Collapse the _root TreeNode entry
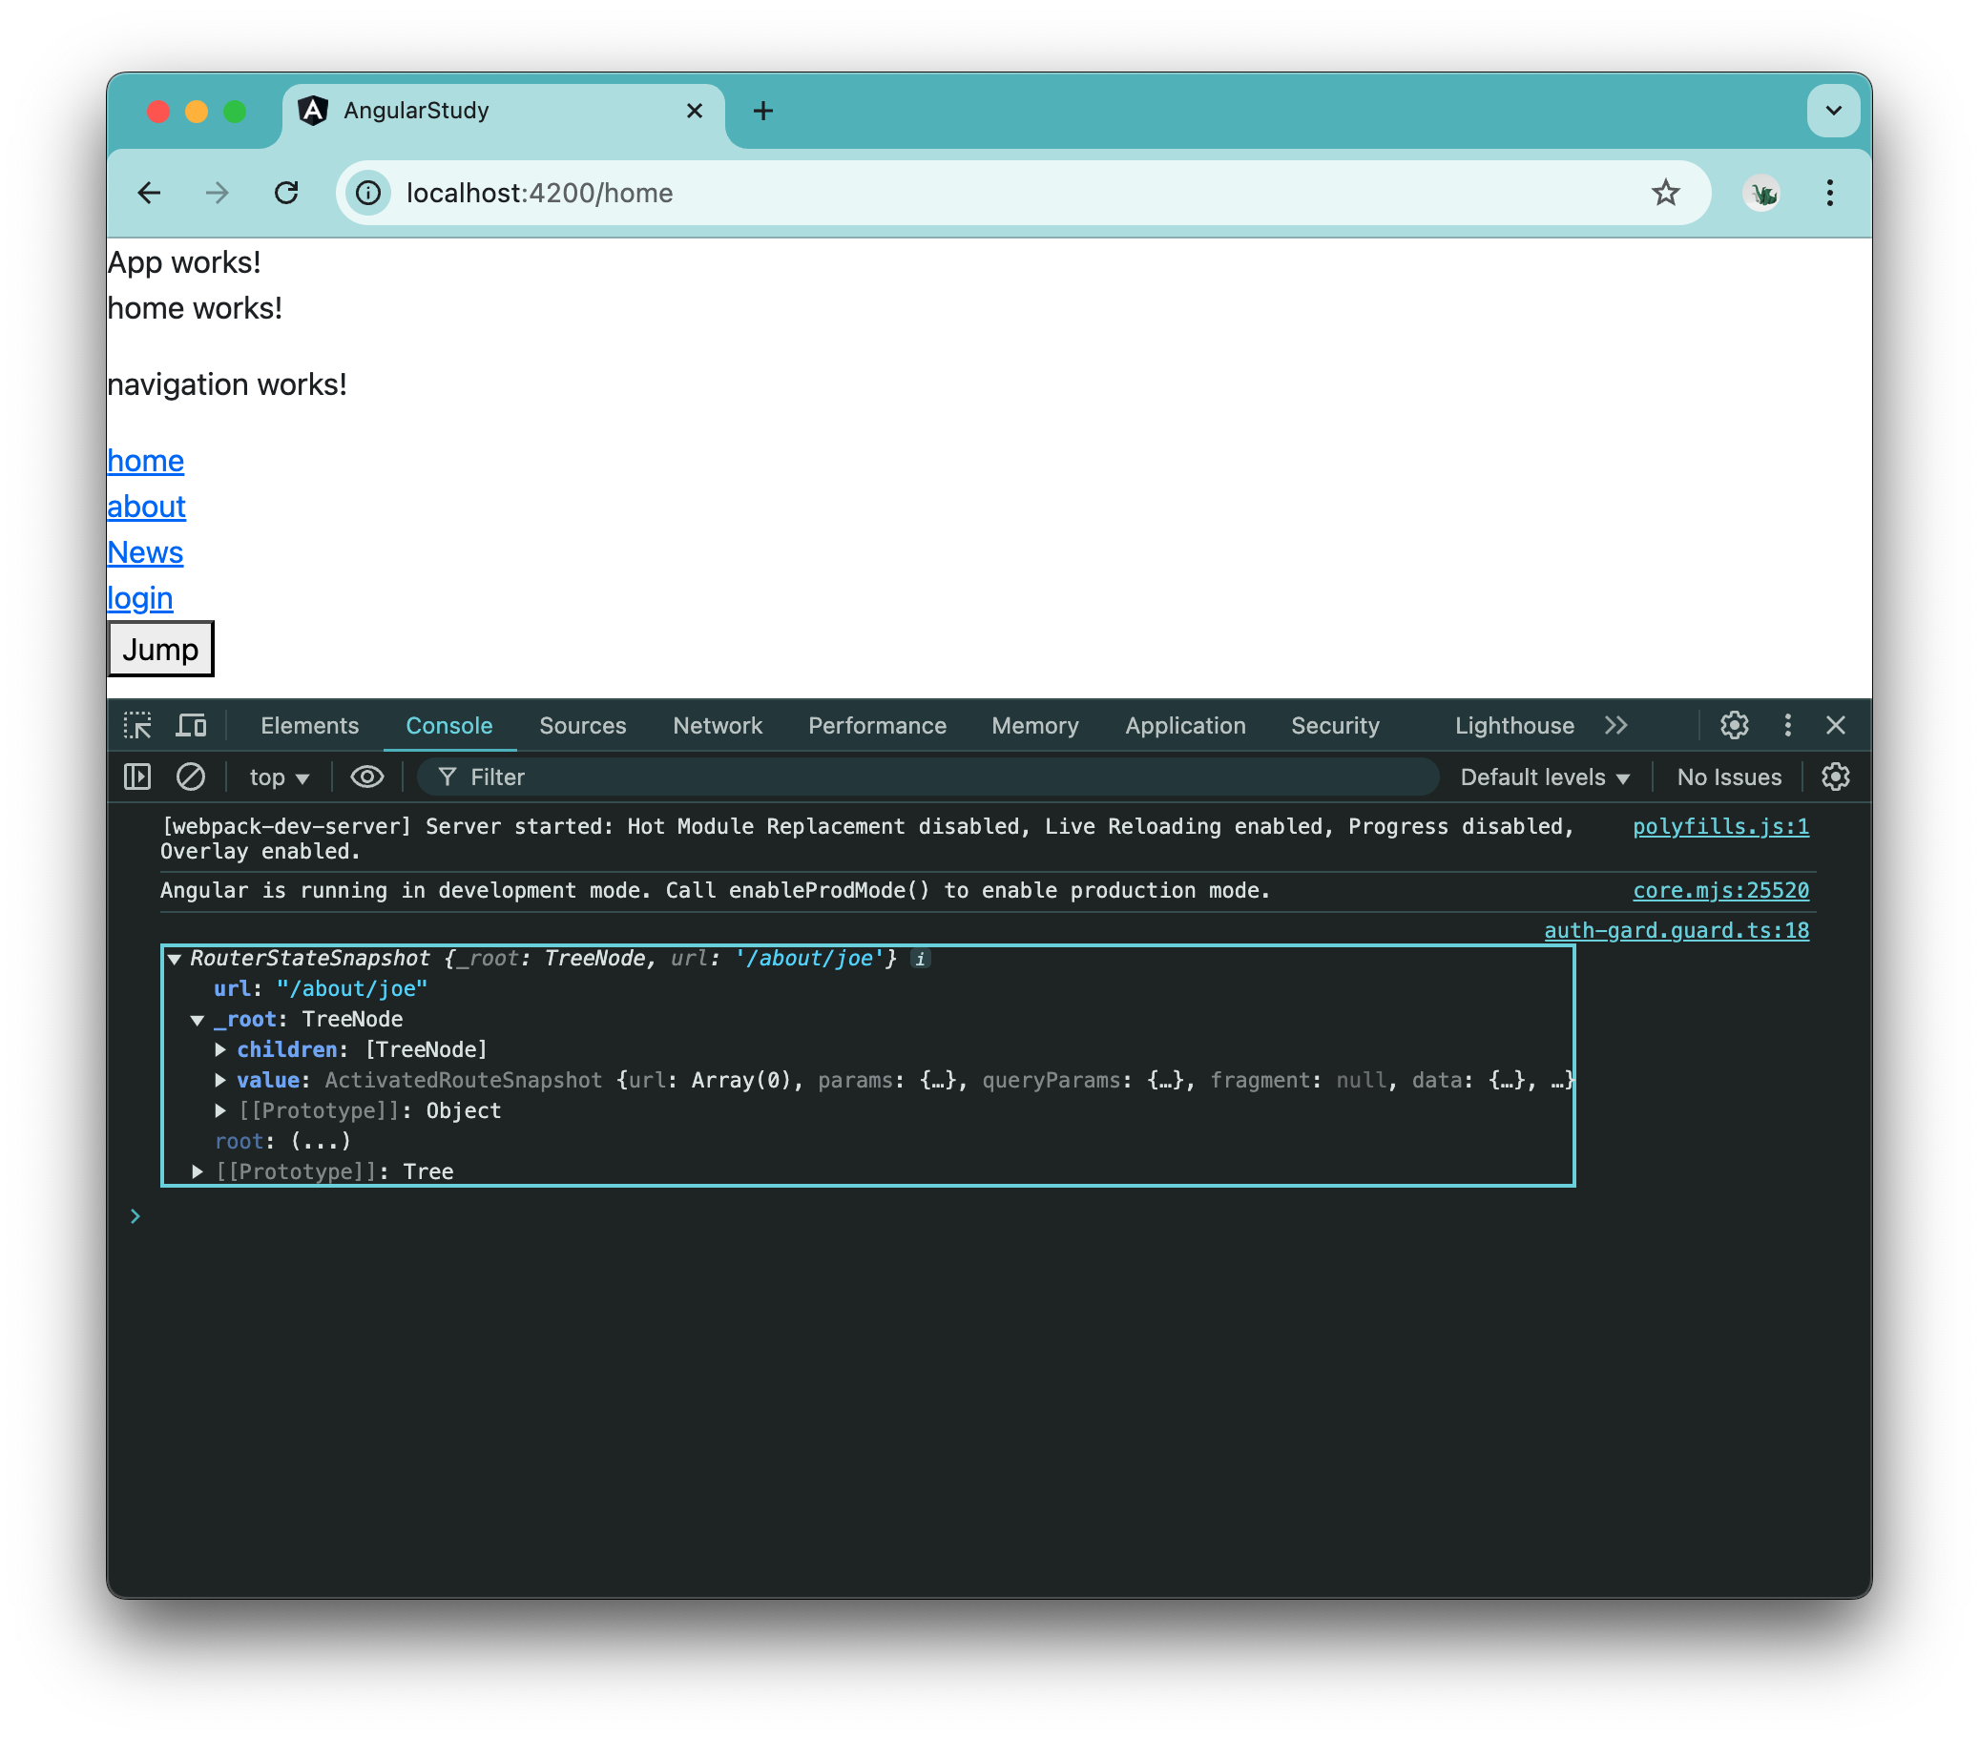This screenshot has width=1979, height=1740. click(x=199, y=1019)
